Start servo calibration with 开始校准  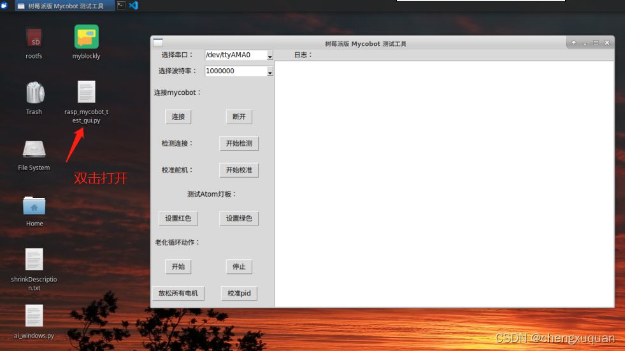coord(239,170)
